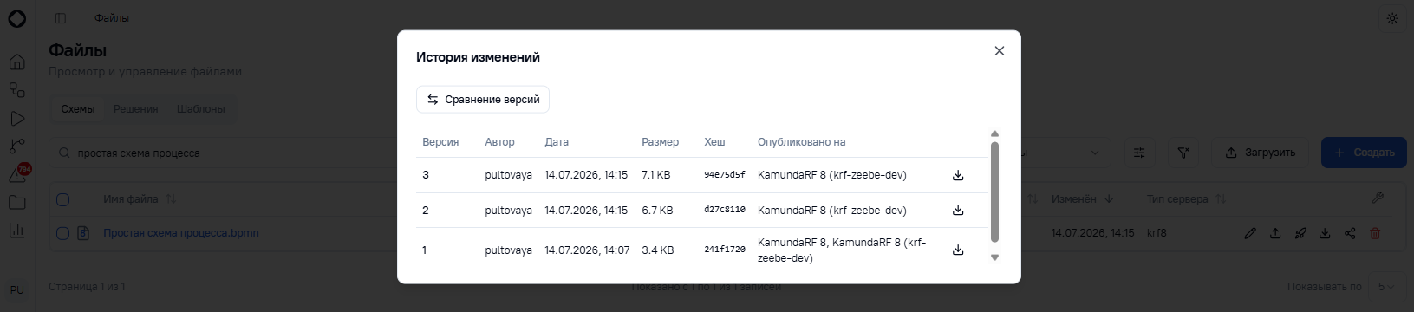Close the История изменений dialog

pyautogui.click(x=999, y=51)
